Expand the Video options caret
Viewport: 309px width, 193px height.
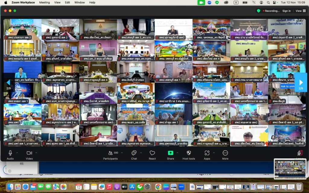(36, 153)
